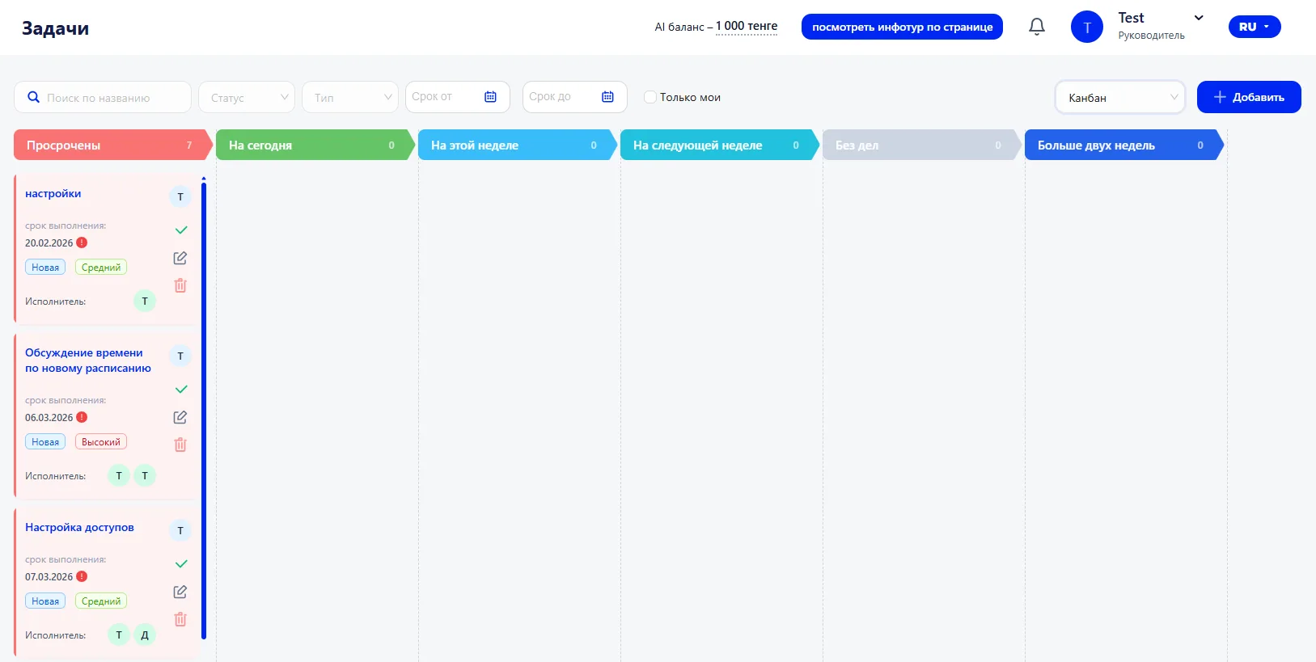Click the 'Средний' tag on 'Настройка доступов'
The width and height of the screenshot is (1316, 662).
[101, 601]
